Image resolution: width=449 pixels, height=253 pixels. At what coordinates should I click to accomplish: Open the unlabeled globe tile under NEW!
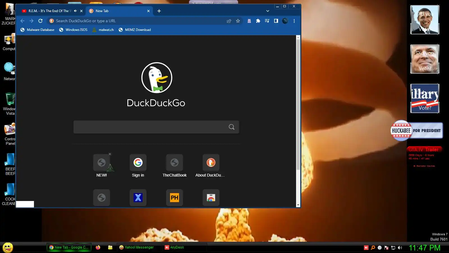[x=102, y=198]
